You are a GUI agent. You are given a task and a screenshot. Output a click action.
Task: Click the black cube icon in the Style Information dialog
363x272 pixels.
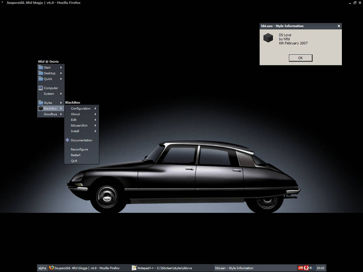268,38
